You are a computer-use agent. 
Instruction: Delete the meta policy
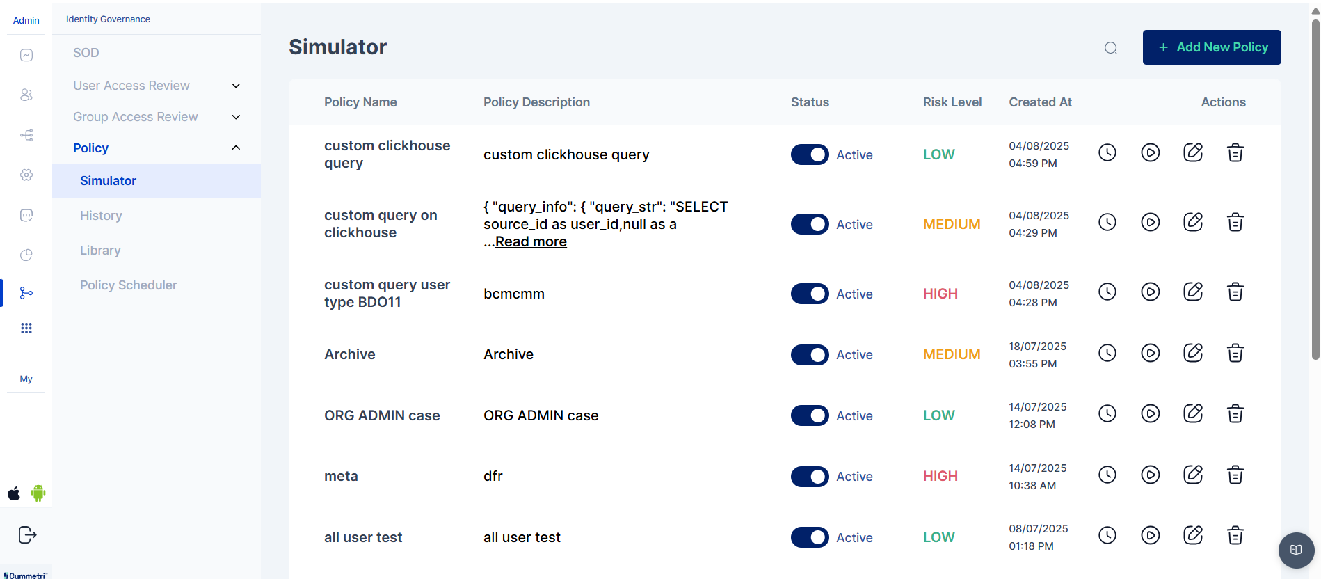[1235, 475]
